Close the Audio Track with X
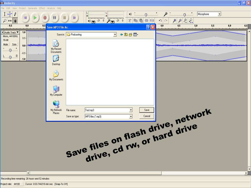The height and width of the screenshot is (188, 251). point(2,32)
